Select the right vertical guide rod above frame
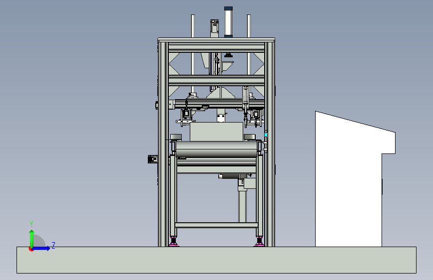This screenshot has height=280, width=433. tap(249, 26)
